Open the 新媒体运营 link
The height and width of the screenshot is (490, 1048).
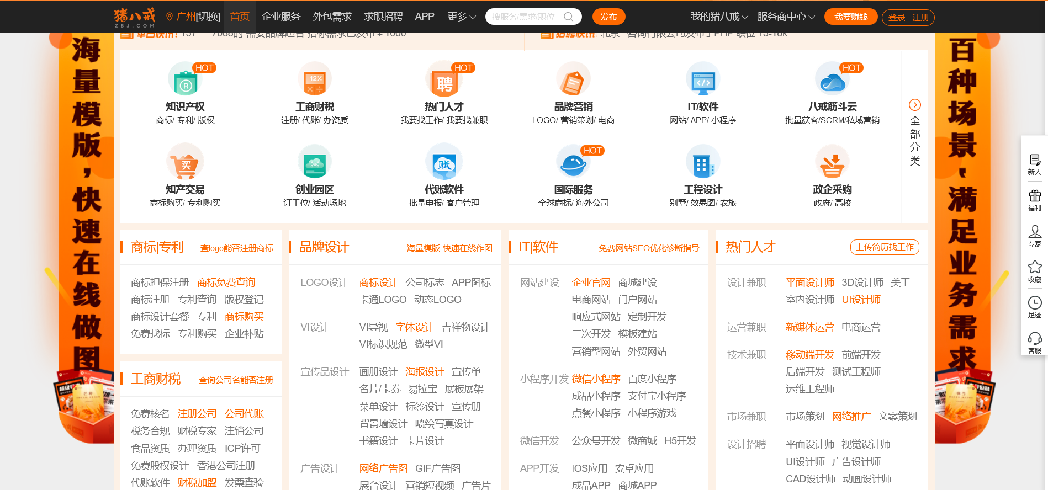(809, 327)
